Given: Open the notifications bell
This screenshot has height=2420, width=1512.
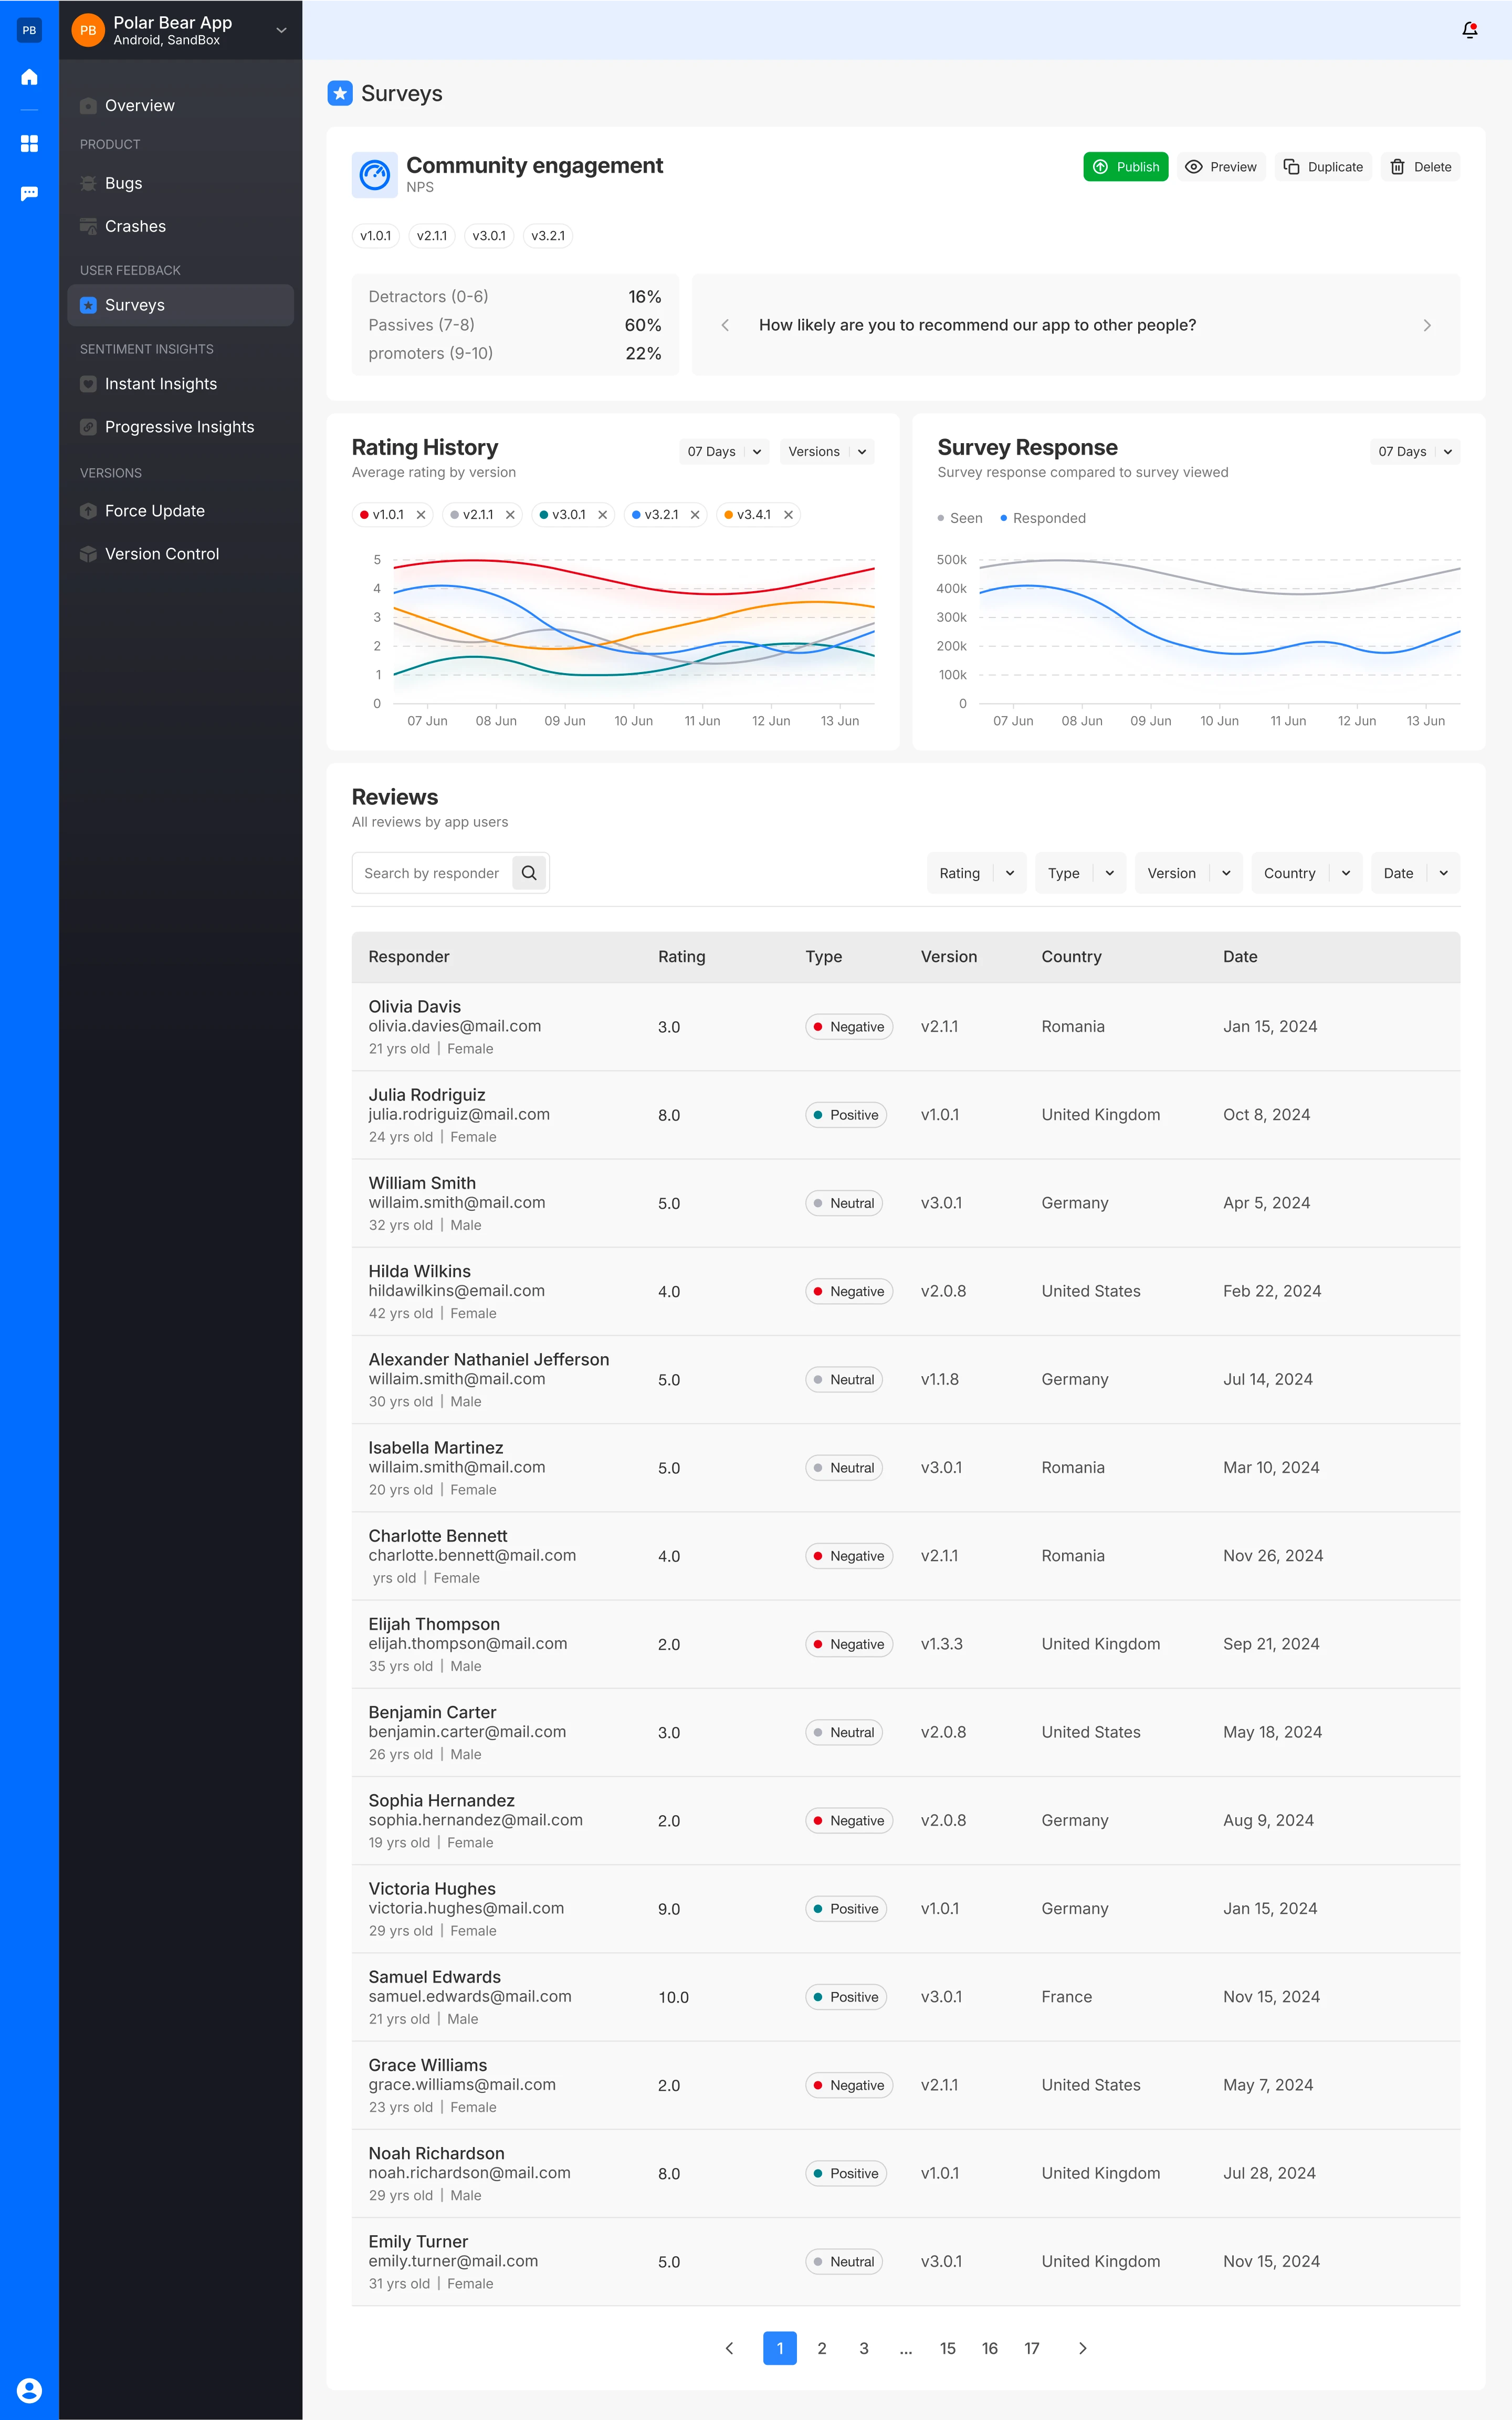Looking at the screenshot, I should point(1469,30).
